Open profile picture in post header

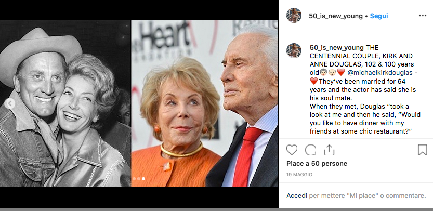pyautogui.click(x=294, y=16)
